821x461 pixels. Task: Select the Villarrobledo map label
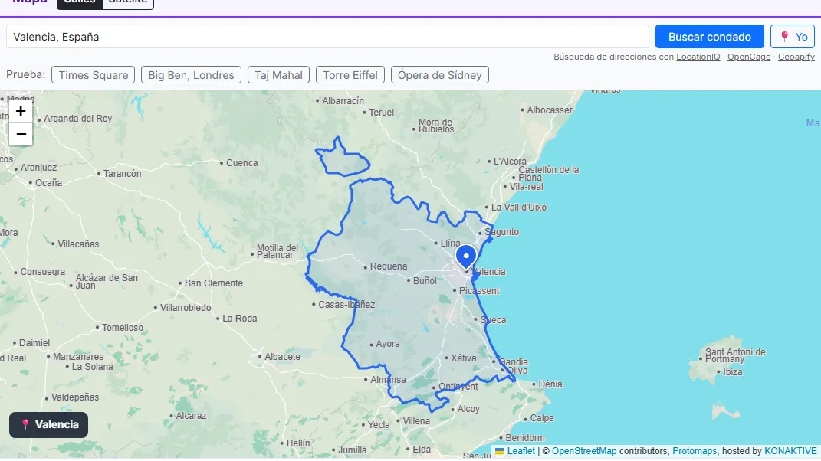click(x=186, y=308)
